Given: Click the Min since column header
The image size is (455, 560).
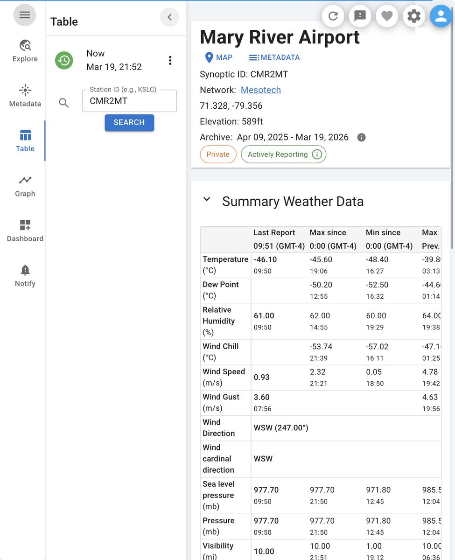Looking at the screenshot, I should pyautogui.click(x=389, y=239).
